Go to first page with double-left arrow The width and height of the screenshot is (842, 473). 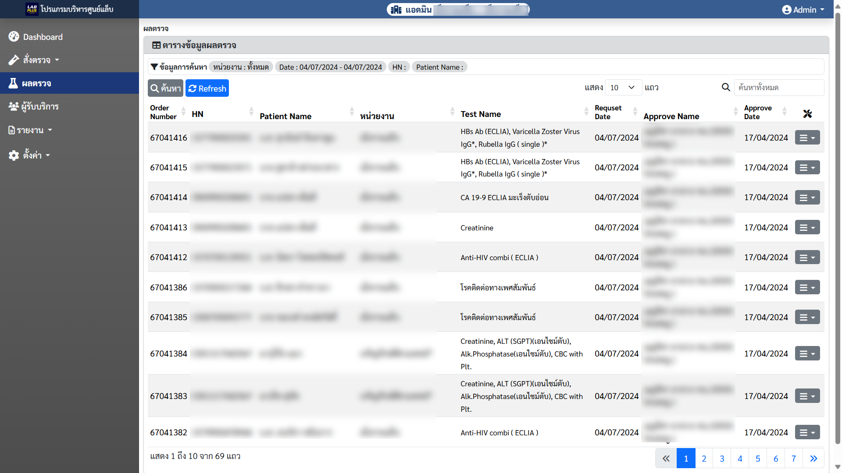click(666, 459)
